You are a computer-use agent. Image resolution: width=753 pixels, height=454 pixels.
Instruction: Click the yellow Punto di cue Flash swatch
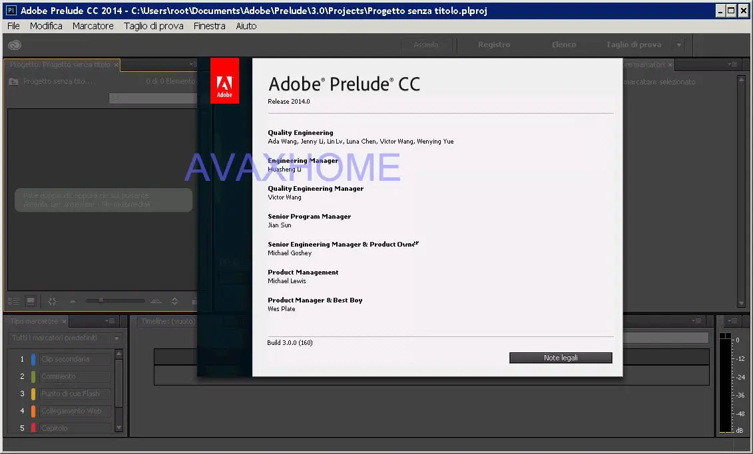(33, 394)
